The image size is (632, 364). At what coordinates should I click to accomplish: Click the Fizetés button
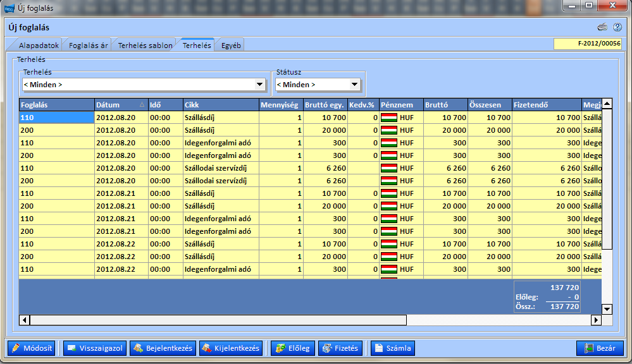[340, 348]
